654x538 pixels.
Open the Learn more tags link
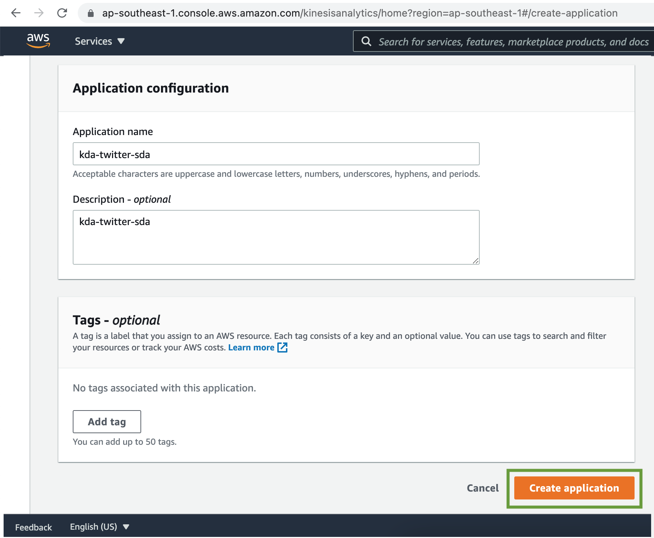click(251, 348)
